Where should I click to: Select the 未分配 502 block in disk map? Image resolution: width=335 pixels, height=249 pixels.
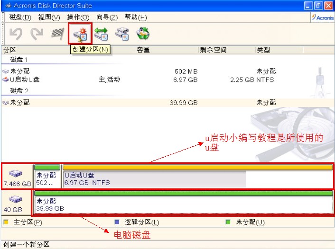47,177
